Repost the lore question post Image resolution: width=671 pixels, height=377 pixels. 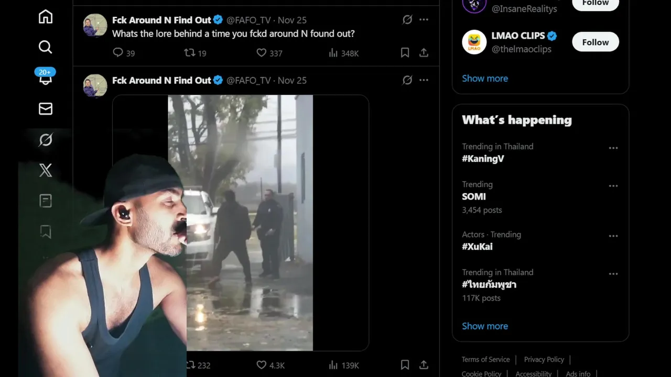point(189,52)
